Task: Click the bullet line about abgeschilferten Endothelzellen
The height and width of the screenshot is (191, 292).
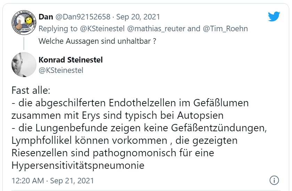Action: coord(129,103)
